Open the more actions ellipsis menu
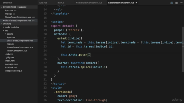Image resolution: width=184 pixels, height=103 pixels. point(181,3)
